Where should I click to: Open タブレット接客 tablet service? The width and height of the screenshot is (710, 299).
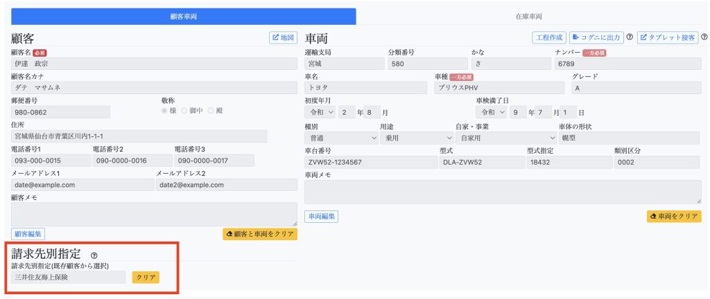pos(668,37)
